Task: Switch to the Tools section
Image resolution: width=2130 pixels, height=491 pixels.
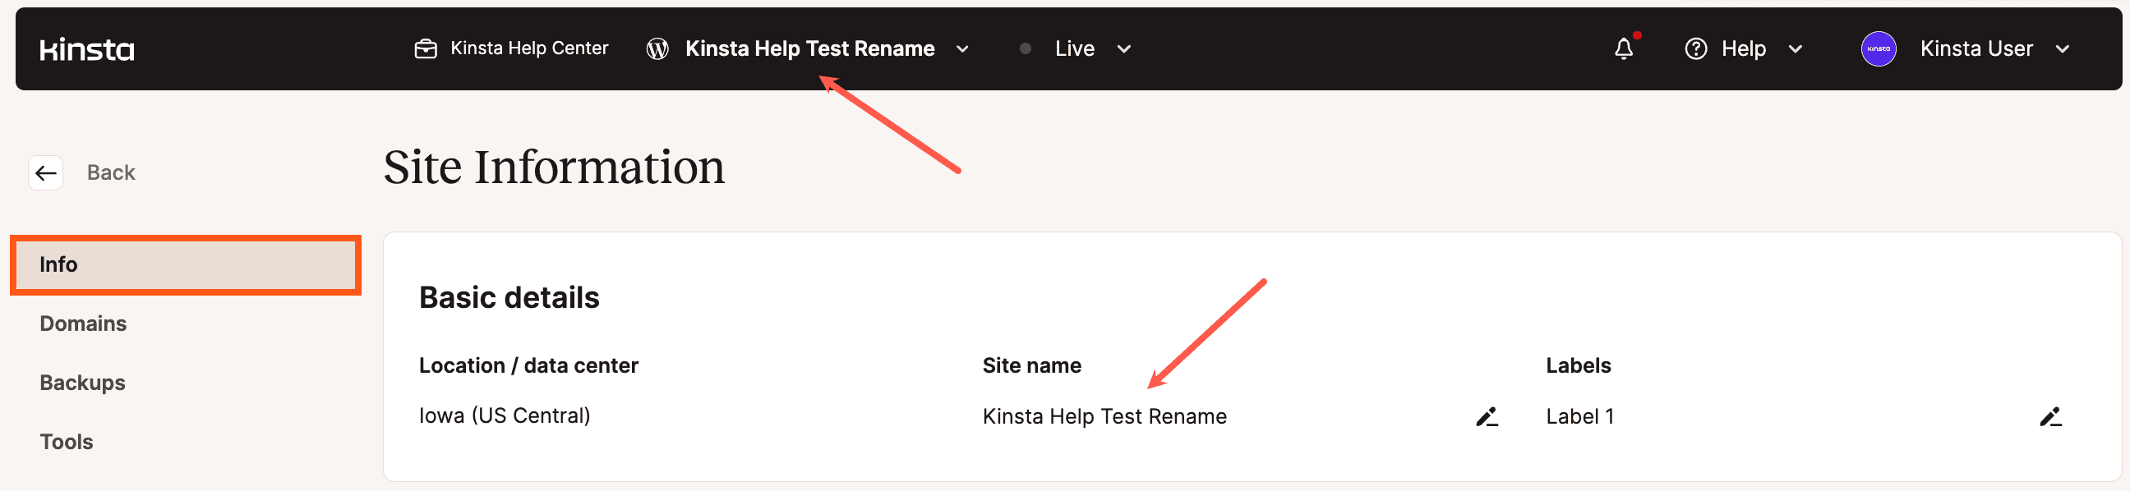Action: point(67,442)
